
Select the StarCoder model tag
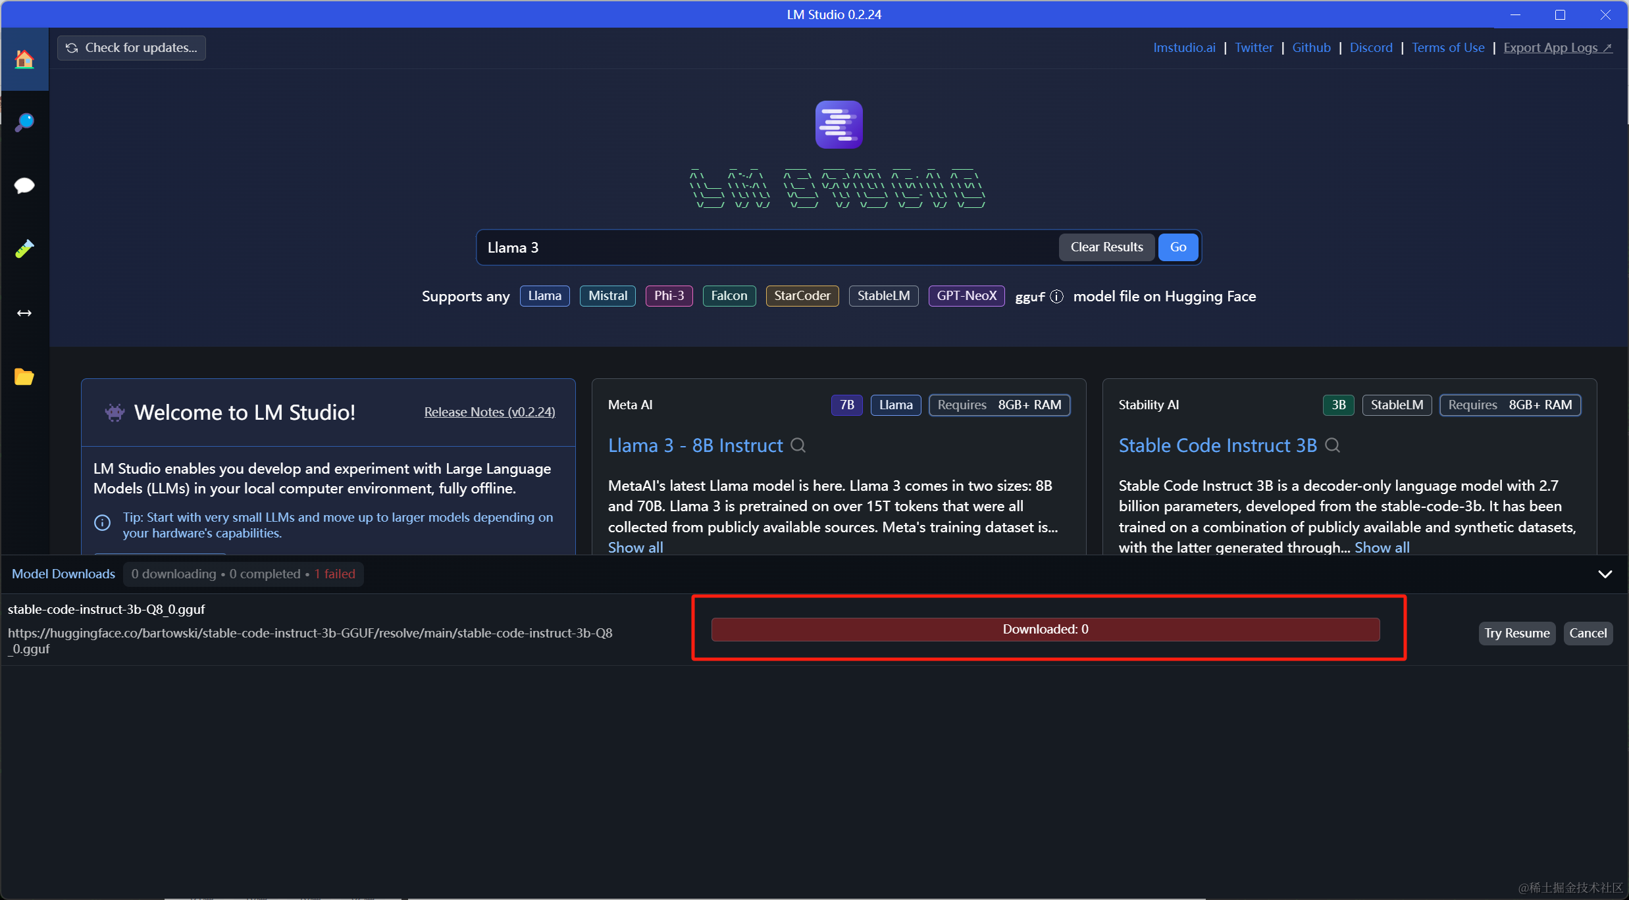(x=802, y=296)
